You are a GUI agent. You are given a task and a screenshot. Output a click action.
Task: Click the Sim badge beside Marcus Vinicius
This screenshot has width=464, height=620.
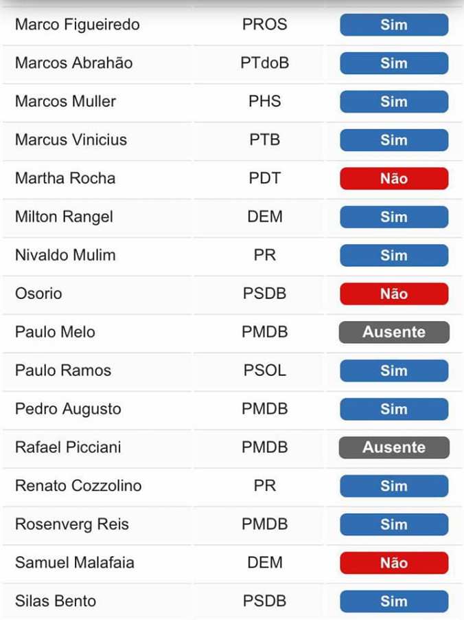click(393, 140)
